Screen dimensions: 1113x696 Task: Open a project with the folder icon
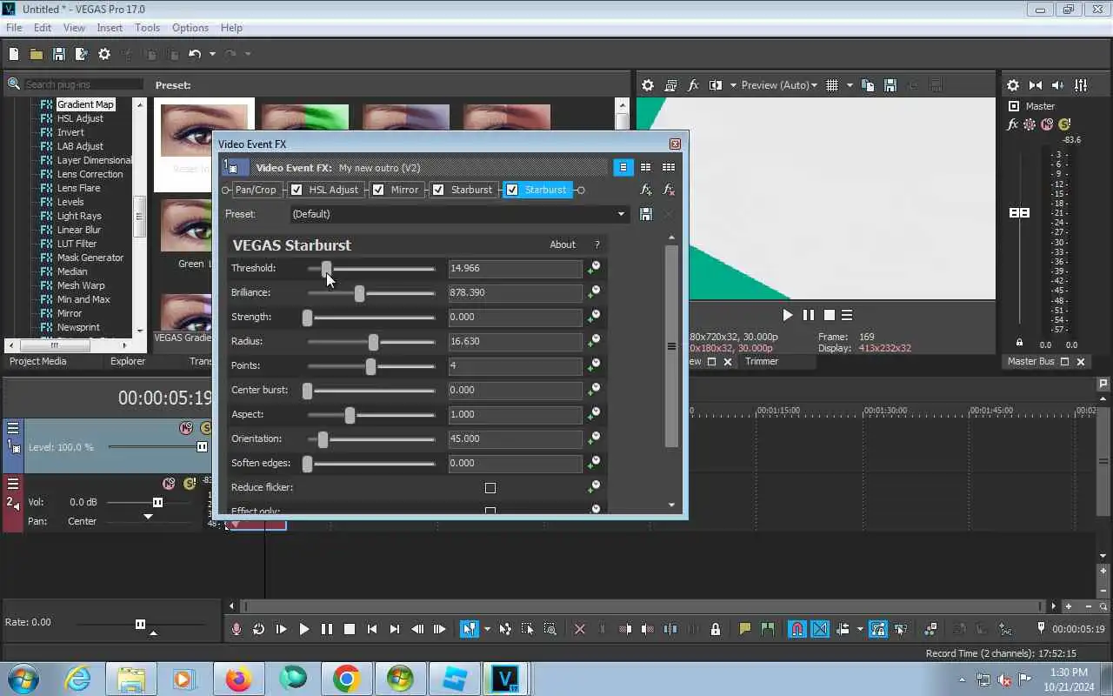click(x=37, y=54)
